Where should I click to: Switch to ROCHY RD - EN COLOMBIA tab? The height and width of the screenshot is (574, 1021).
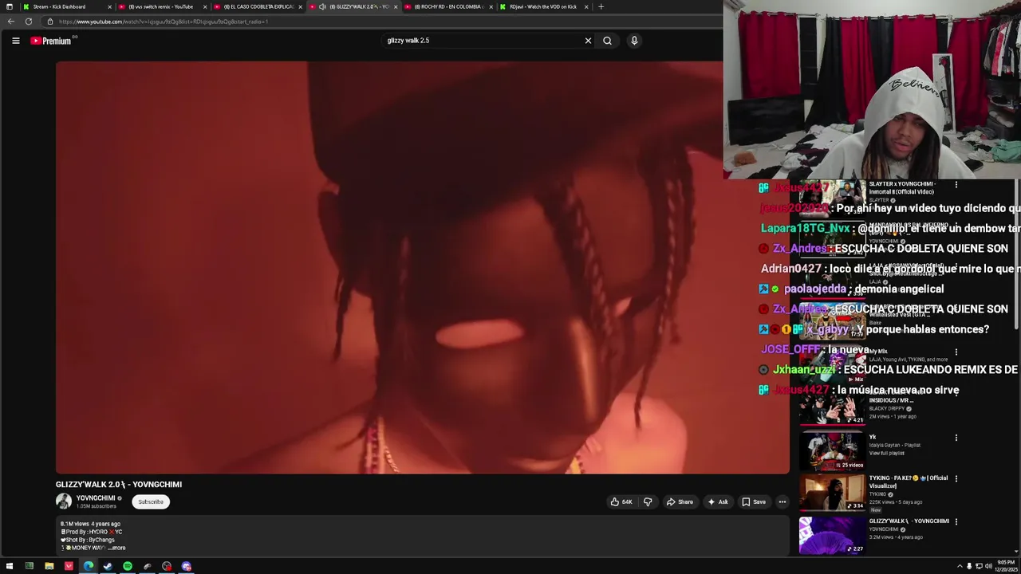coord(447,6)
